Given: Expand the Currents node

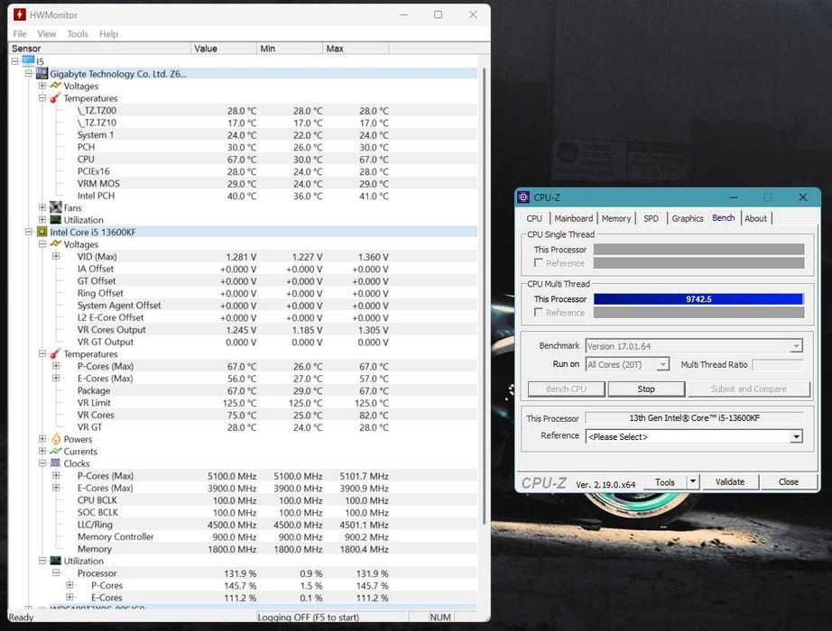Looking at the screenshot, I should (42, 452).
